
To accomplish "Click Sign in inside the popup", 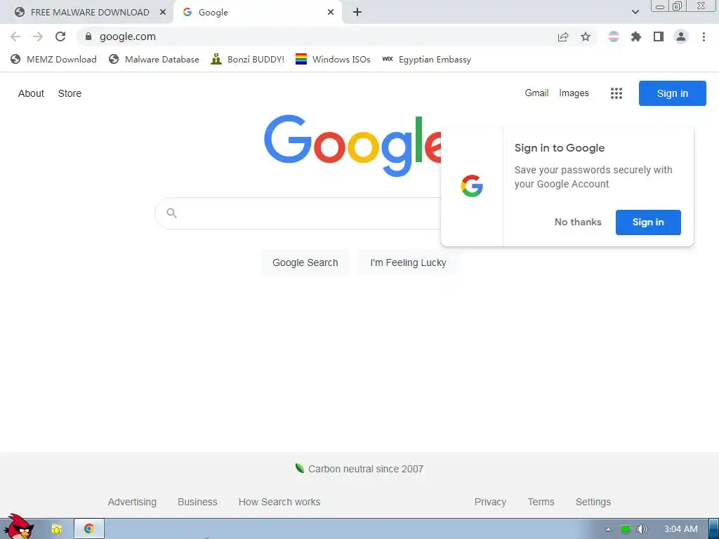I will coord(648,222).
